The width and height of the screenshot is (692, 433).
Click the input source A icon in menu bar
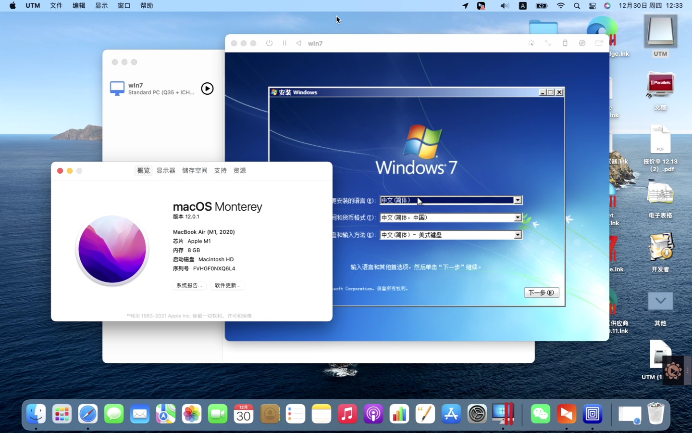[523, 6]
